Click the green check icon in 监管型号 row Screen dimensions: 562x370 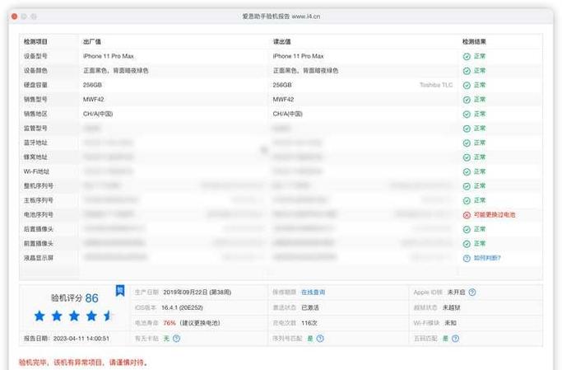(467, 129)
